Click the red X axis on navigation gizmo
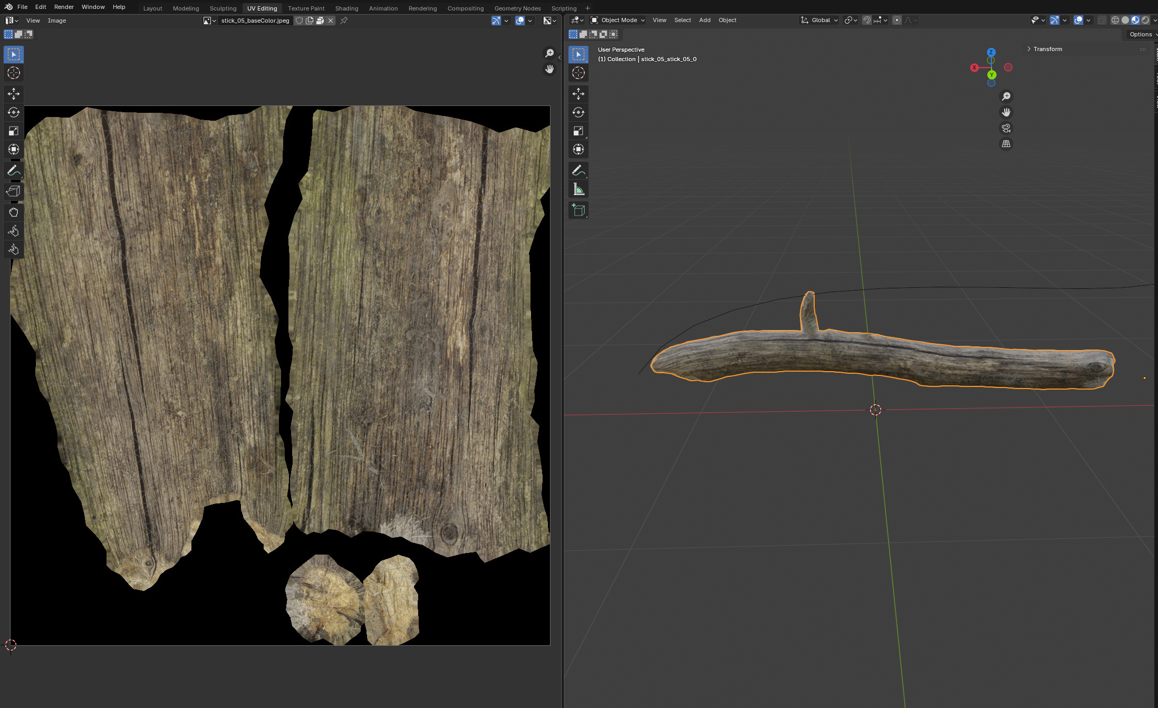Viewport: 1158px width, 708px height. click(x=974, y=67)
